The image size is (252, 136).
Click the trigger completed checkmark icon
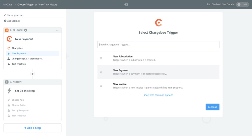[x=25, y=30]
